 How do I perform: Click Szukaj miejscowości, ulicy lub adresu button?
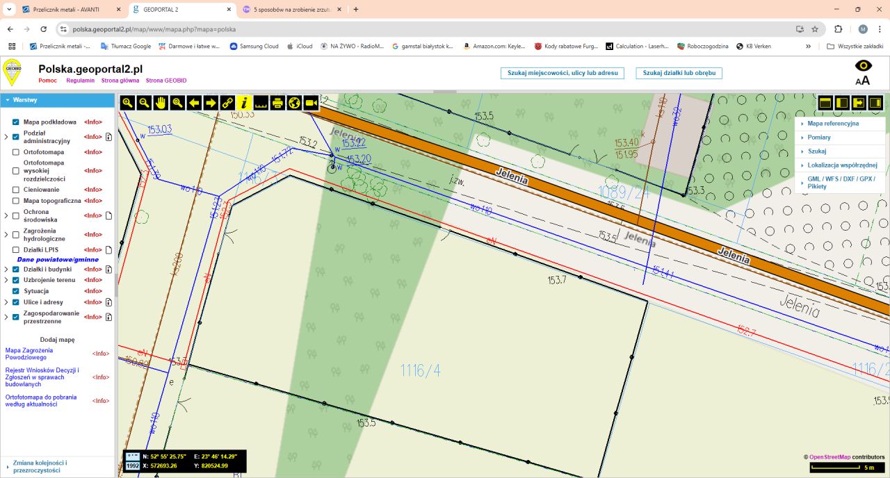click(563, 73)
